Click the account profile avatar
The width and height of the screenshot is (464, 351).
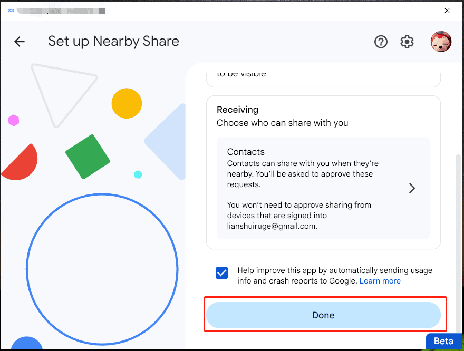tap(441, 42)
